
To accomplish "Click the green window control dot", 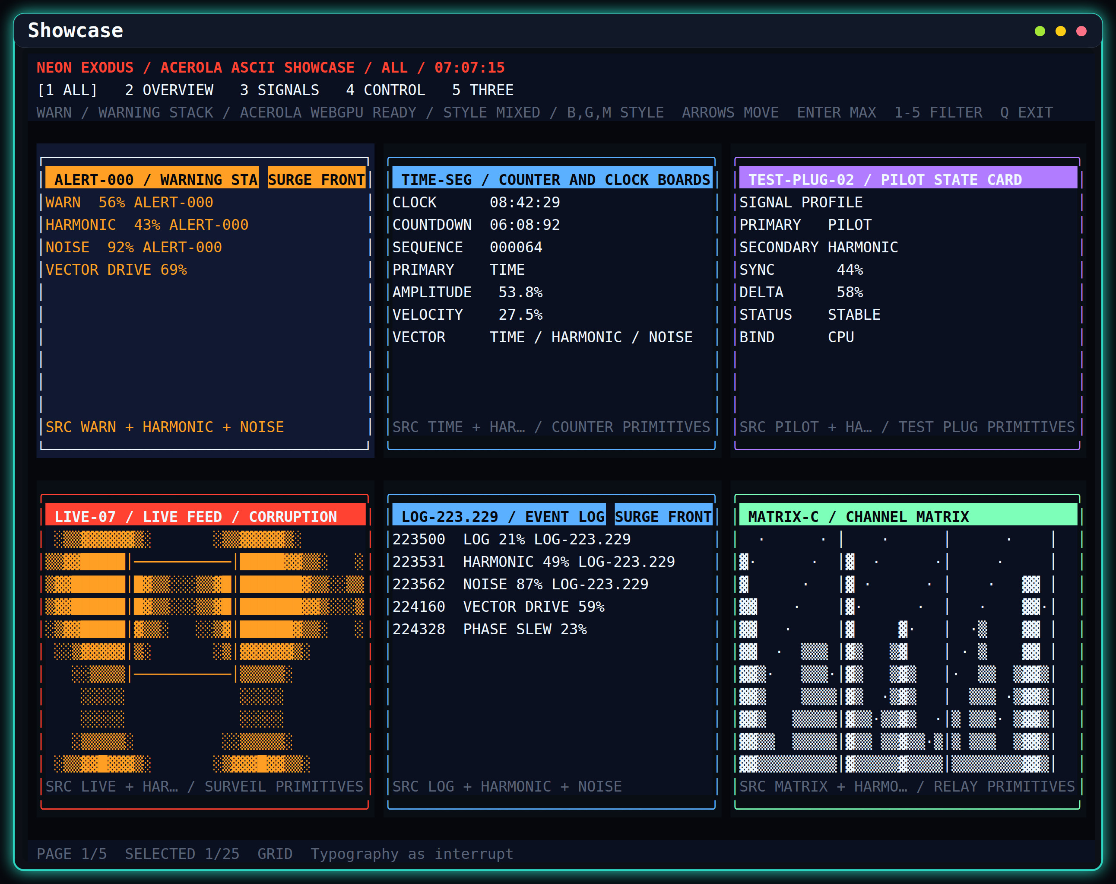I will [x=1040, y=31].
